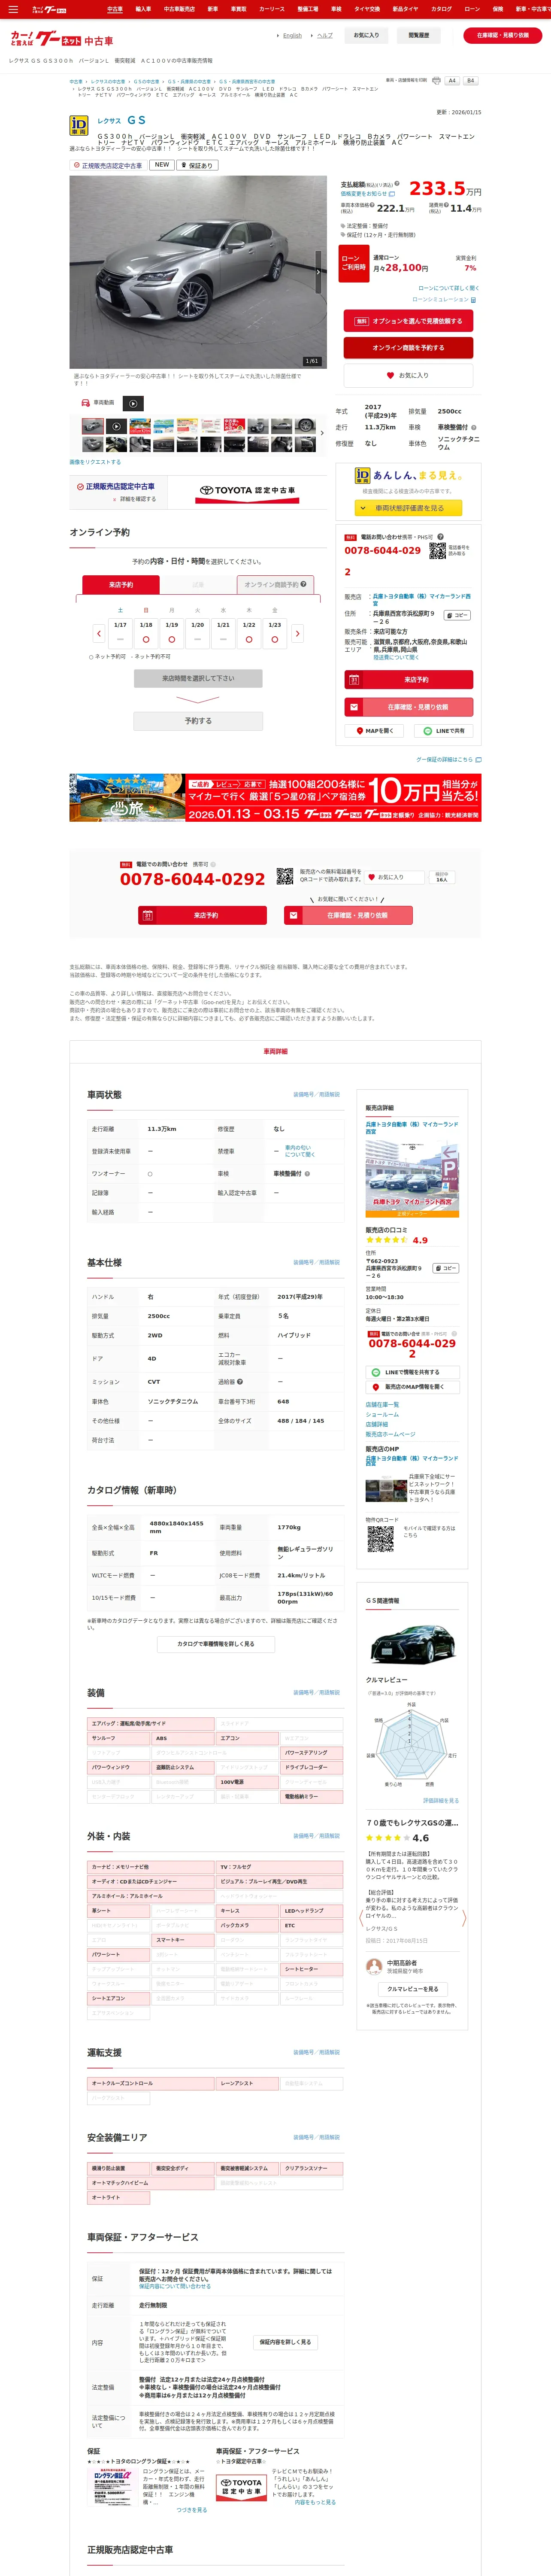Open the 閲覧履歴 header button

click(x=419, y=35)
